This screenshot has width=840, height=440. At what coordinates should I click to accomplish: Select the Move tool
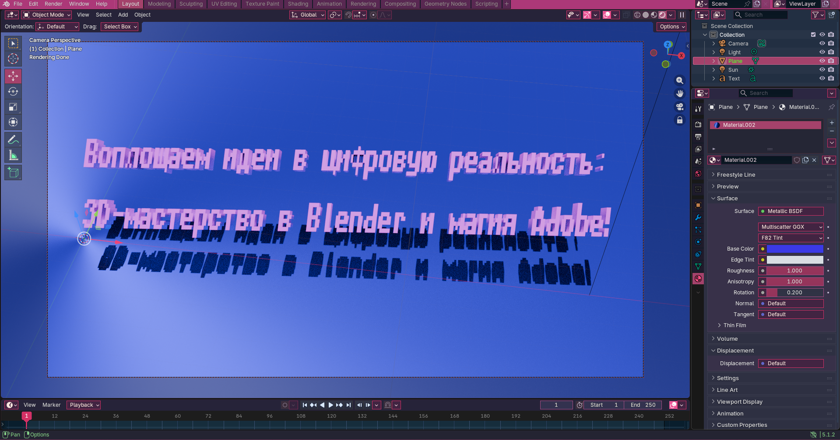[13, 76]
